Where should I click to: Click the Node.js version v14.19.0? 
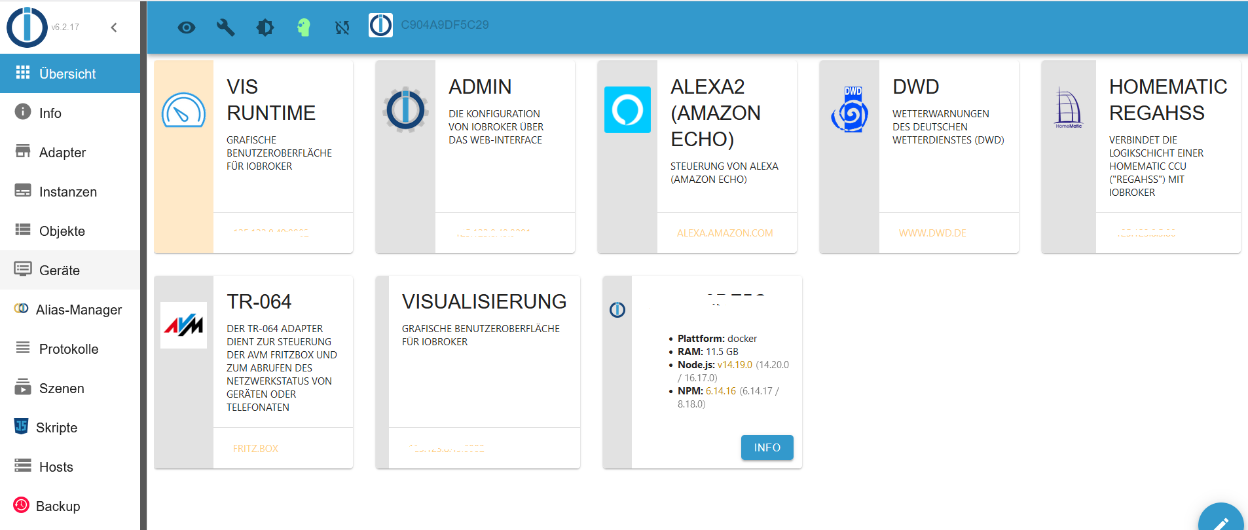coord(735,365)
